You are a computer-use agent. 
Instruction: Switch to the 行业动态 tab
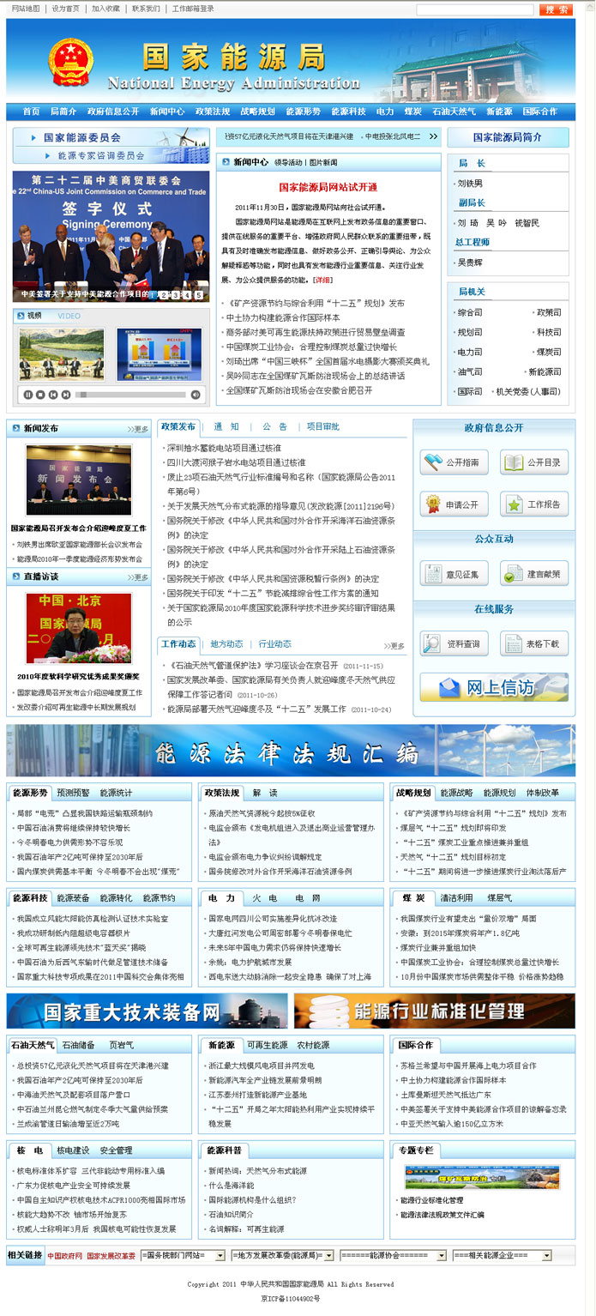coord(274,644)
